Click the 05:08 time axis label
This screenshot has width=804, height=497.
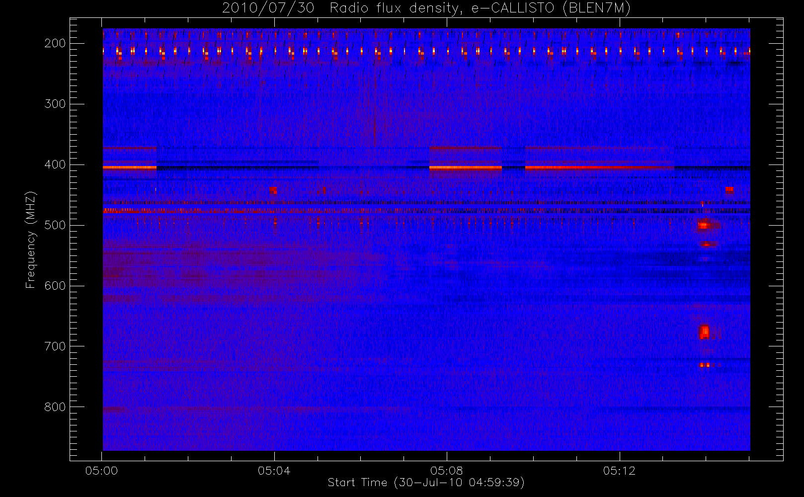pyautogui.click(x=446, y=471)
